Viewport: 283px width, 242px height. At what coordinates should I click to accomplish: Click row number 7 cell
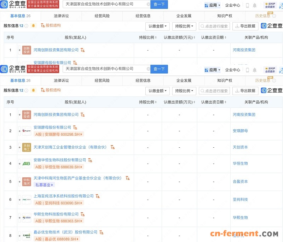point(10,218)
